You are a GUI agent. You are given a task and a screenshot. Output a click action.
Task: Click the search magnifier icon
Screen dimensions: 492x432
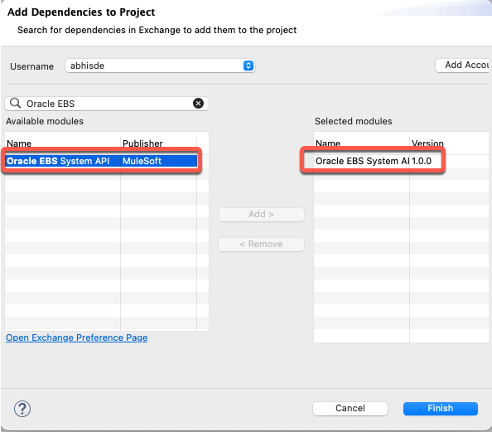(x=15, y=103)
